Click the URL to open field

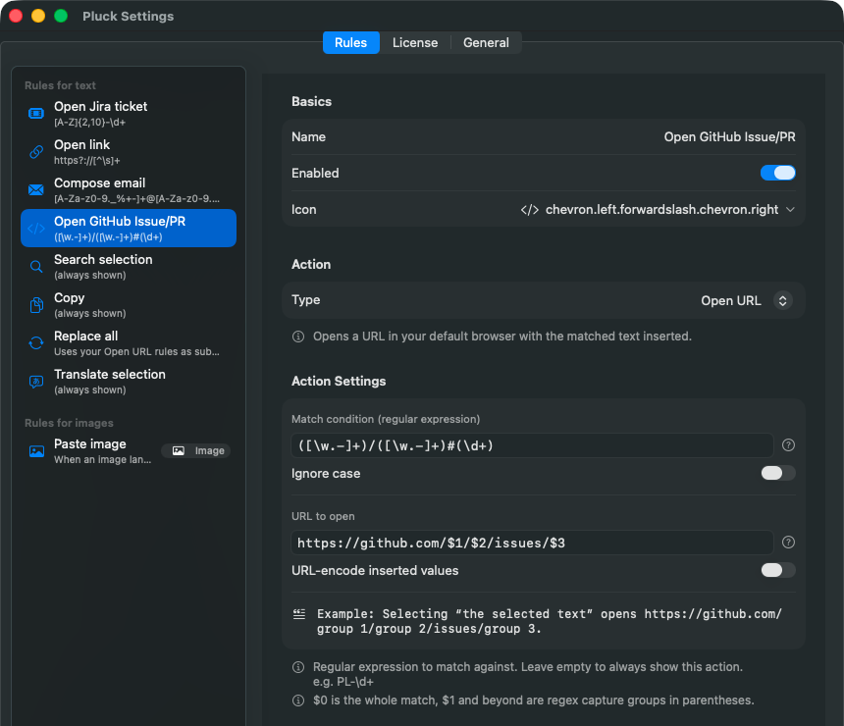(532, 543)
